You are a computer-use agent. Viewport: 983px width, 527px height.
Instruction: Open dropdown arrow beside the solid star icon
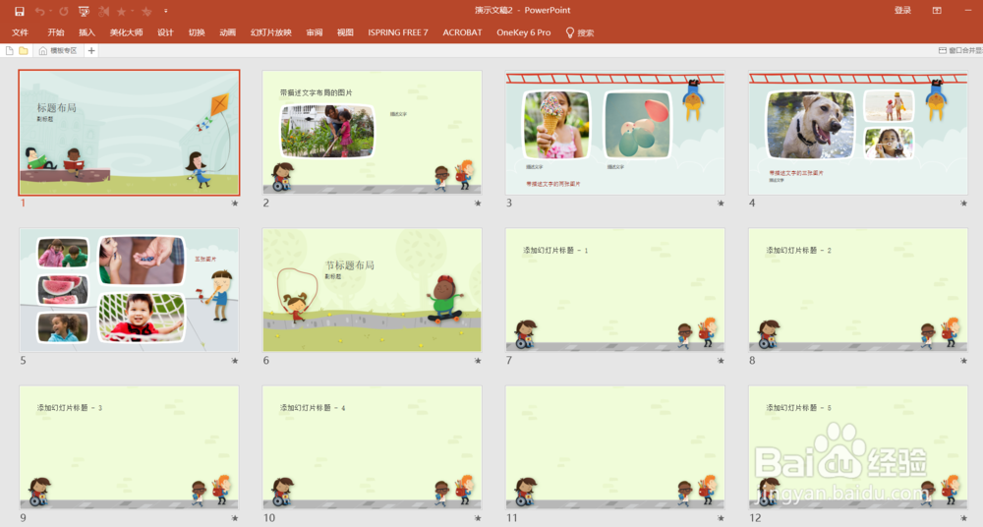pyautogui.click(x=133, y=11)
